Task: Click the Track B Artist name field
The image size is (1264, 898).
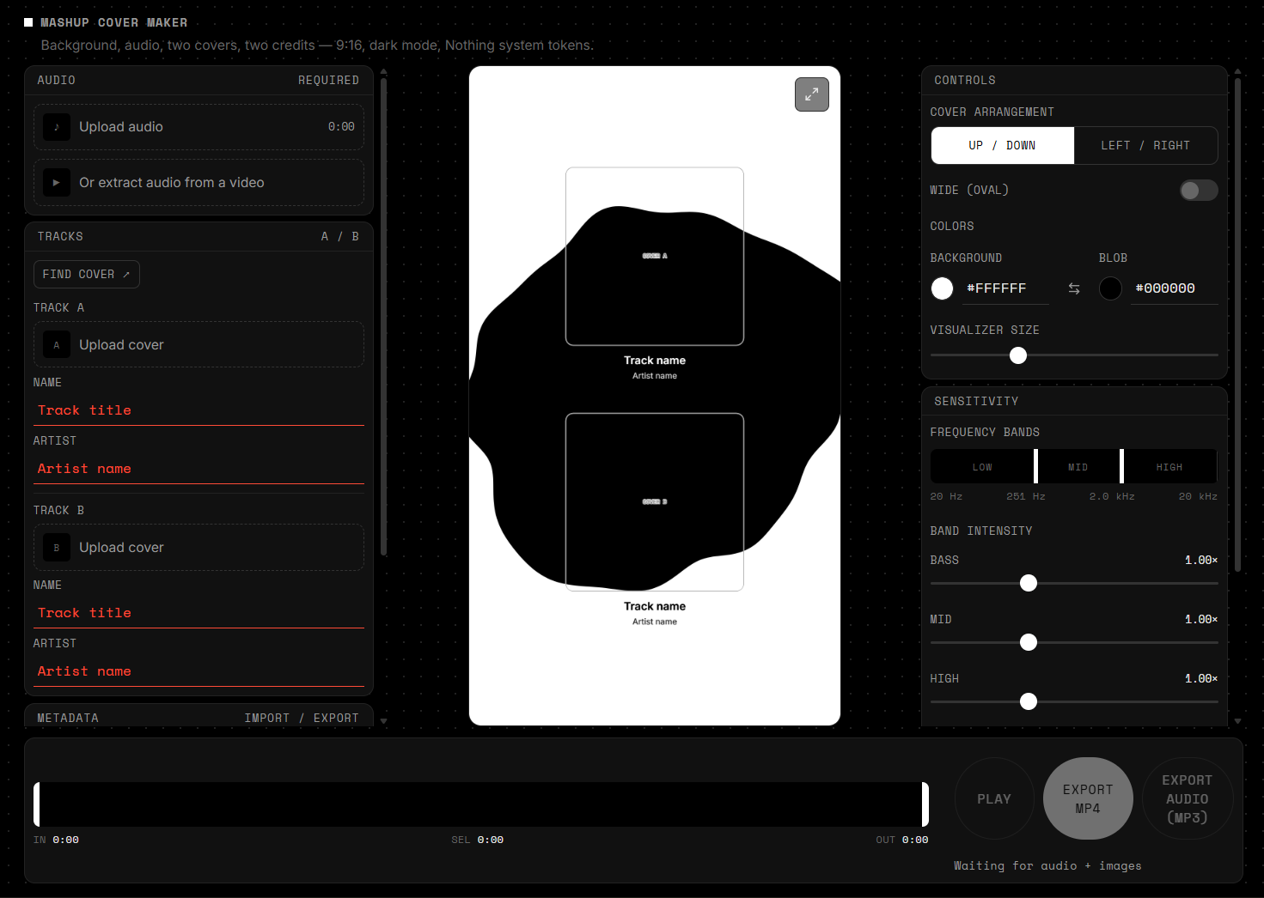Action: click(x=198, y=671)
